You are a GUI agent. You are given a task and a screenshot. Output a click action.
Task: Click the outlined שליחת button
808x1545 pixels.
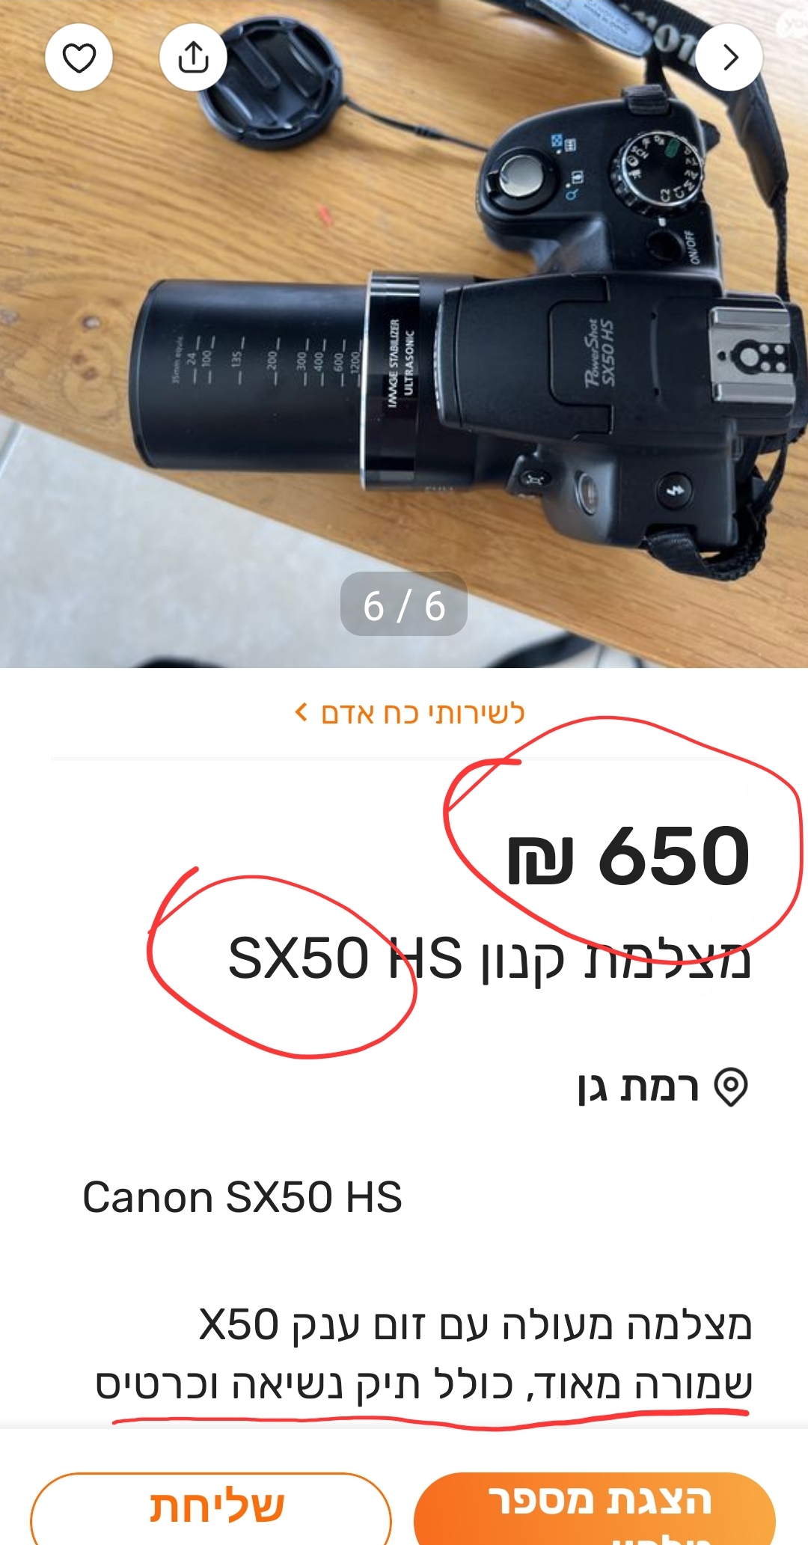211,1509
